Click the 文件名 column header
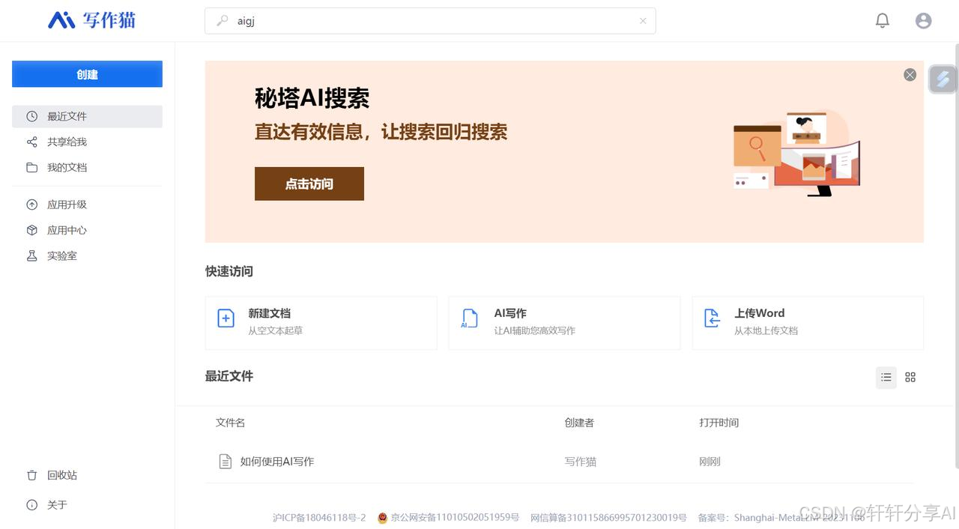This screenshot has width=959, height=529. tap(230, 423)
